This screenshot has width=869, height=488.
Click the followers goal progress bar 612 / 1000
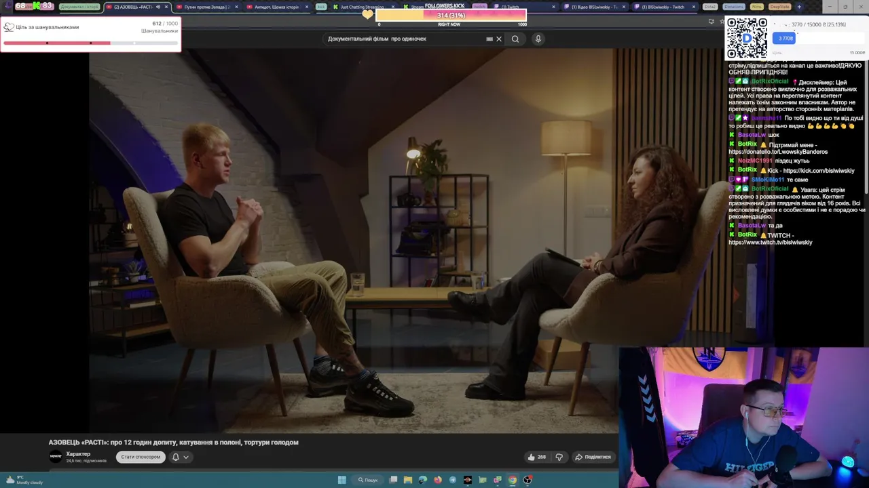click(90, 43)
